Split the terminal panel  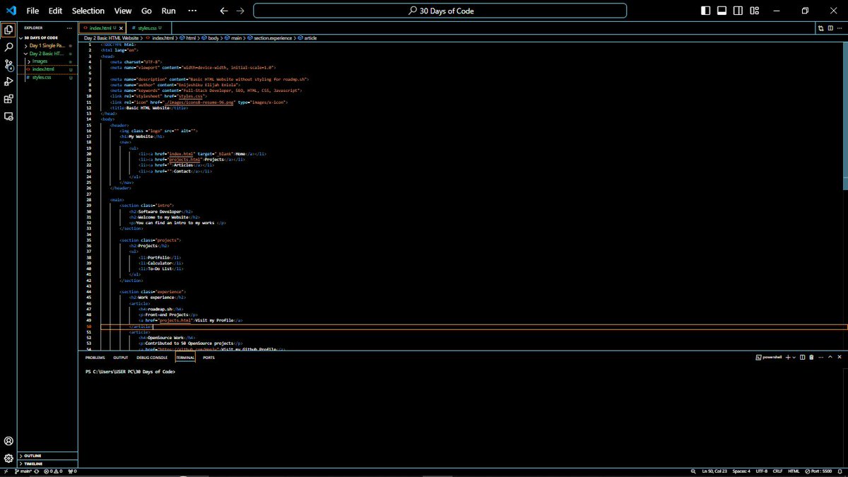click(x=802, y=358)
